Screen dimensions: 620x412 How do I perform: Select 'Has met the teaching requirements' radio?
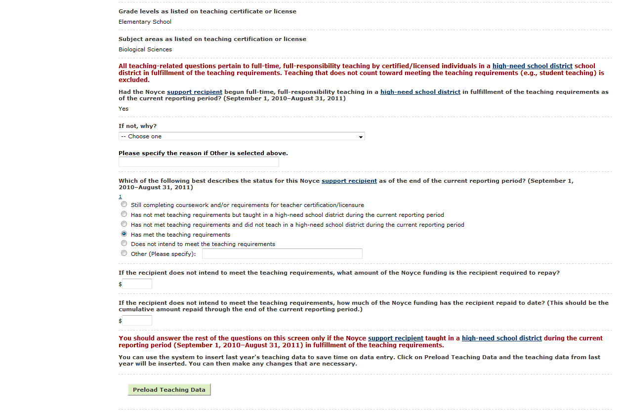point(124,234)
